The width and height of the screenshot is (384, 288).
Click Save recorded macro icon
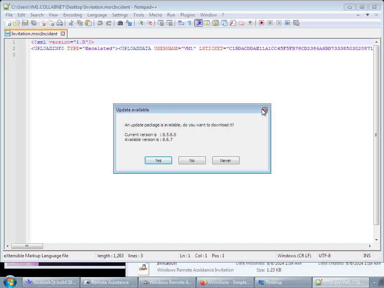[x=296, y=23]
